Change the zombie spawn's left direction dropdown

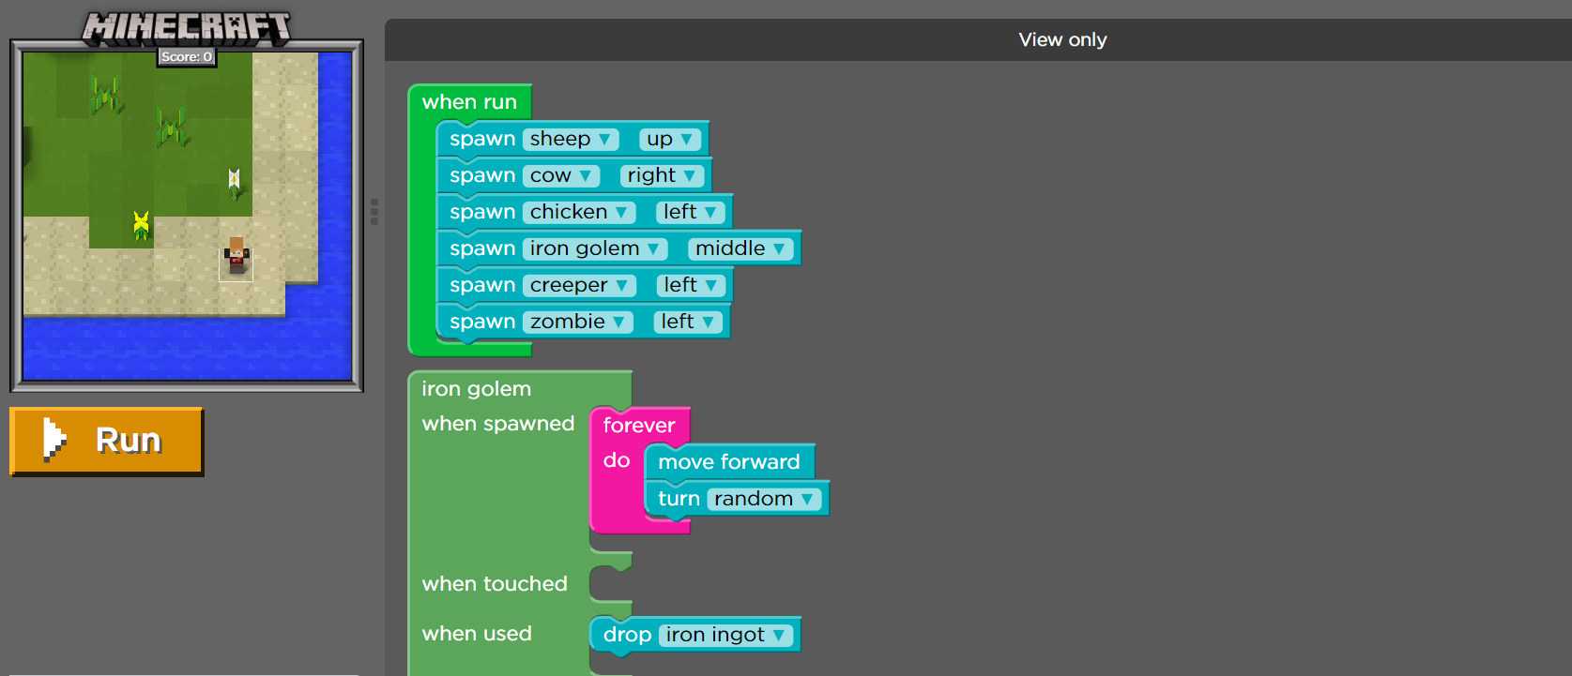[688, 323]
